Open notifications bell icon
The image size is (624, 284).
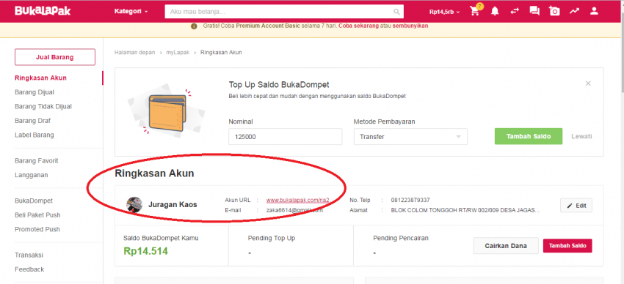[x=495, y=11]
